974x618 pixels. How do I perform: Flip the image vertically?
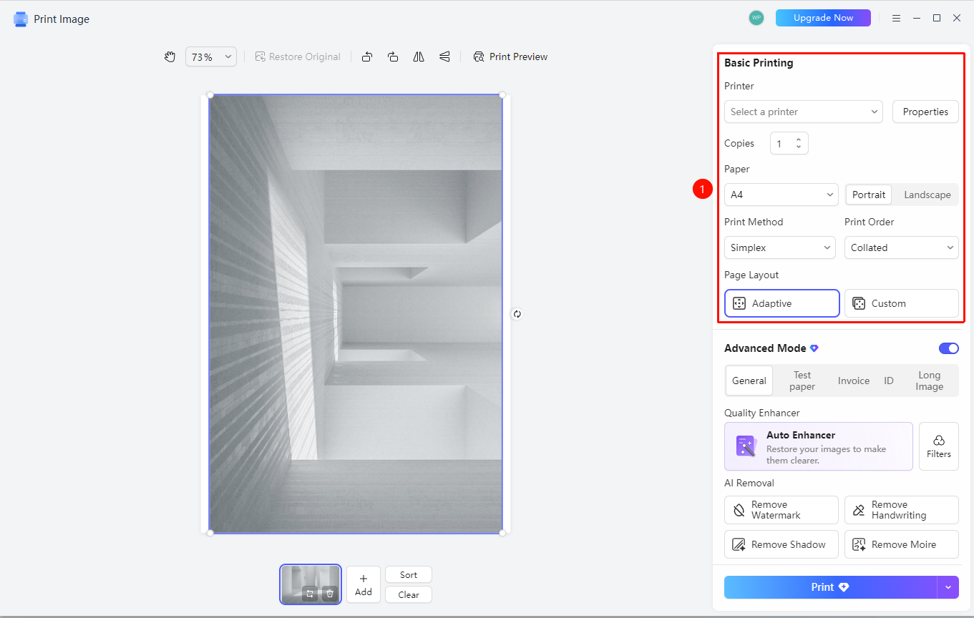pos(444,57)
